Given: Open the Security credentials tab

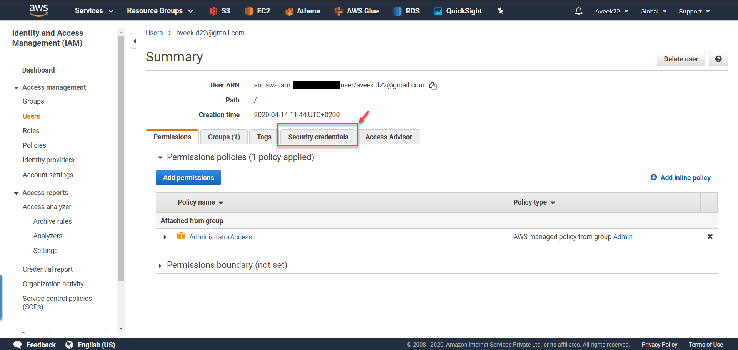Looking at the screenshot, I should (318, 137).
